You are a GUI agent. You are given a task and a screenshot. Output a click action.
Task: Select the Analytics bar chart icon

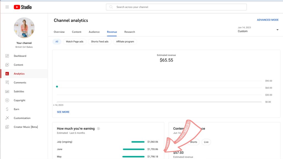(x=7, y=73)
